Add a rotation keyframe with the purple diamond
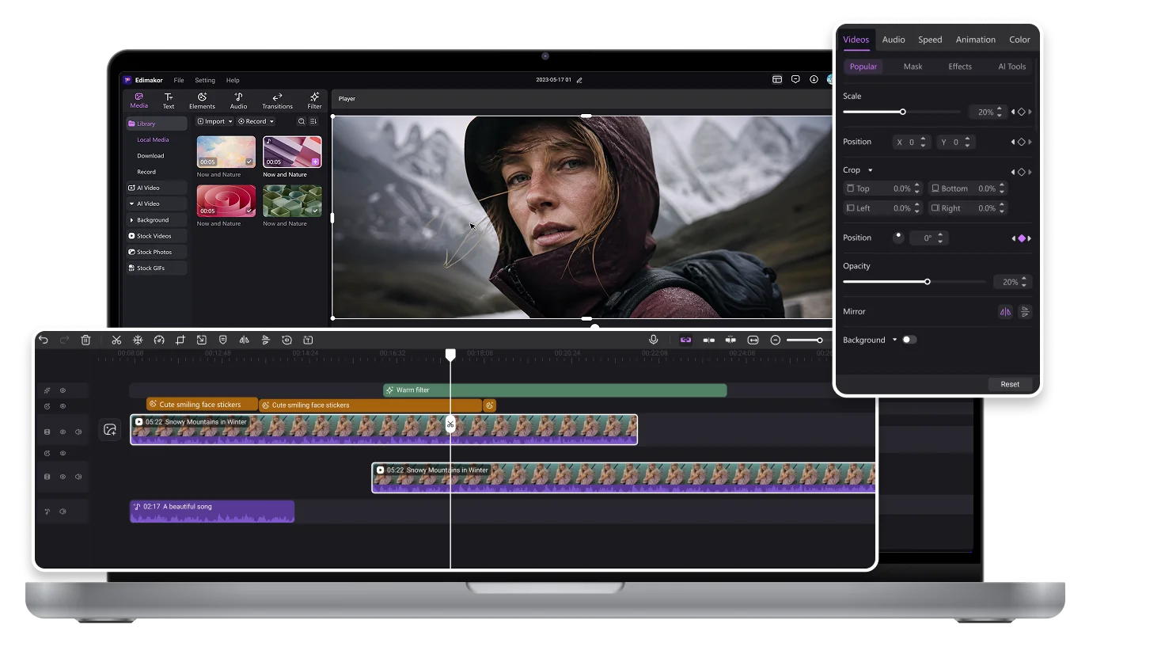 click(1022, 238)
